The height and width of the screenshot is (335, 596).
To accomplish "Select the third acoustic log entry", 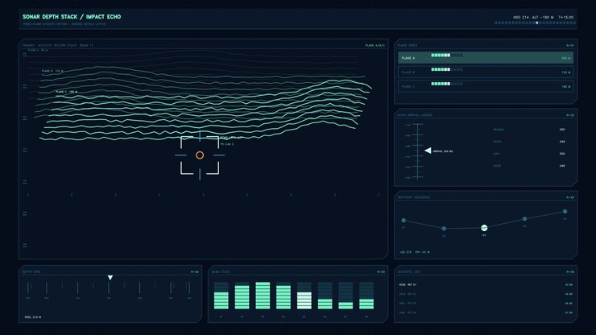I will tap(486, 304).
